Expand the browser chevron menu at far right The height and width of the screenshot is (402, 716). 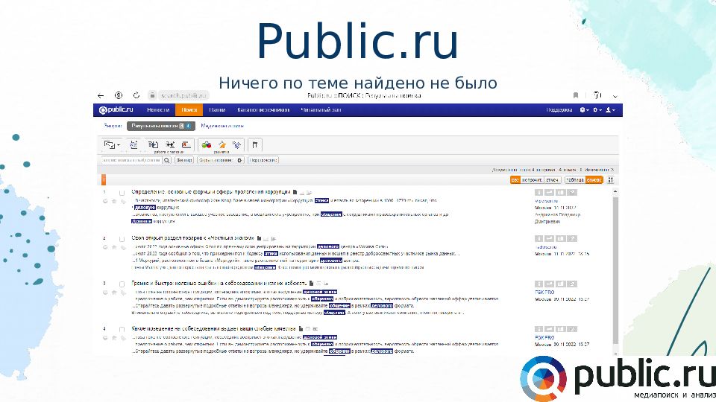(x=615, y=96)
